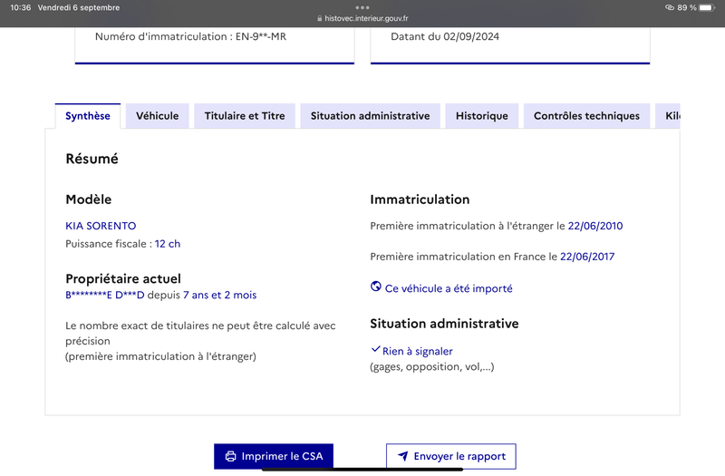Click the registration number EN-9**-MR line

(190, 36)
